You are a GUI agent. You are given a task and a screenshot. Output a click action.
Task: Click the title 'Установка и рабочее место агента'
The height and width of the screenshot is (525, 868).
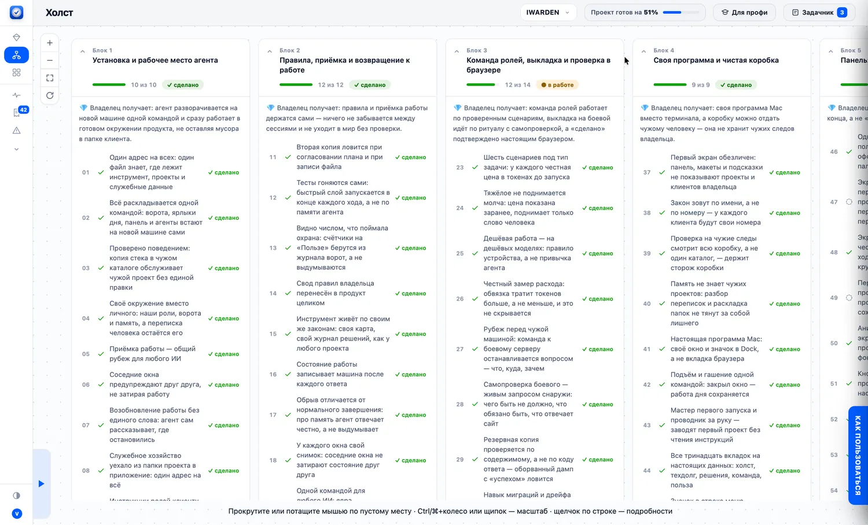[155, 60]
